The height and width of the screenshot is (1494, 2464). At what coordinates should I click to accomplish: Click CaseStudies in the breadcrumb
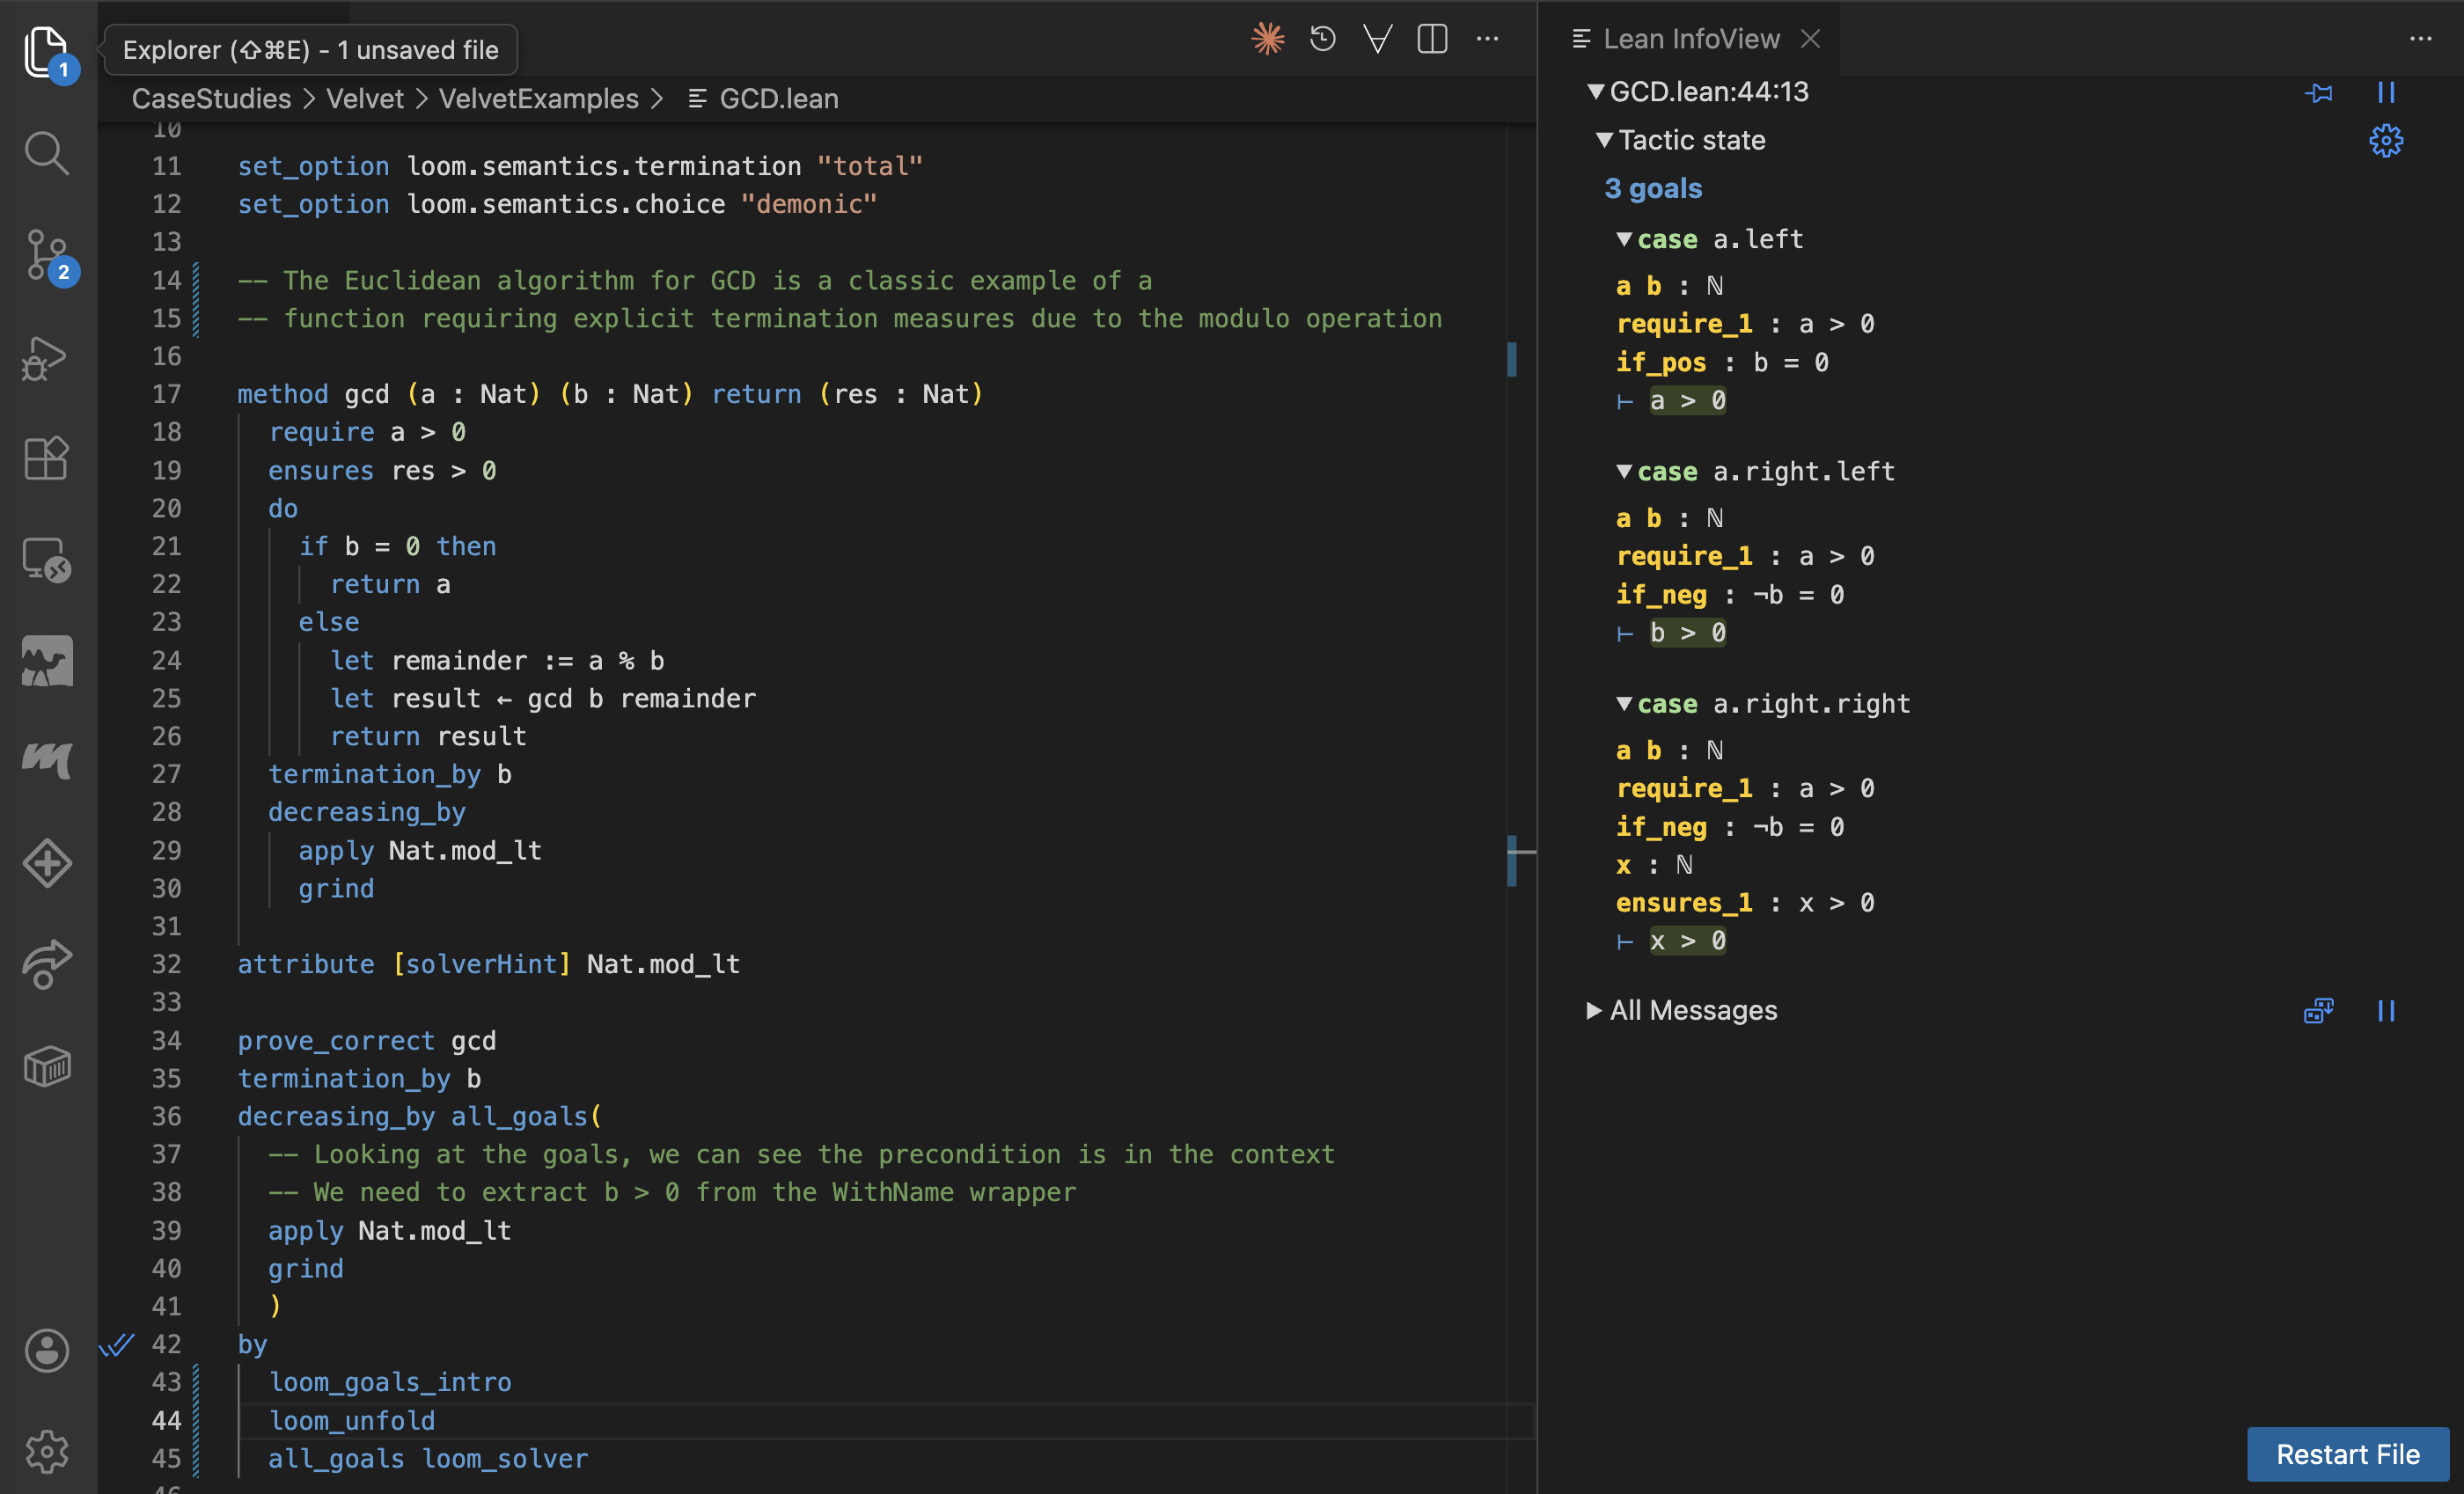pos(211,99)
